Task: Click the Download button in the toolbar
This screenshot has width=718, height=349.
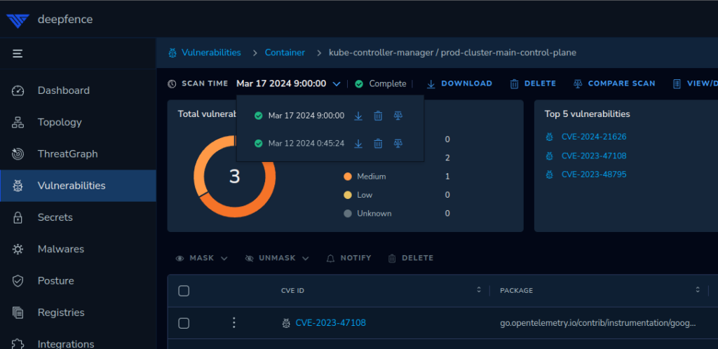Action: pyautogui.click(x=459, y=83)
